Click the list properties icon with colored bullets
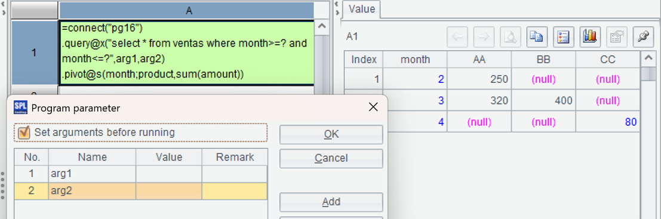661x219 pixels. click(564, 37)
